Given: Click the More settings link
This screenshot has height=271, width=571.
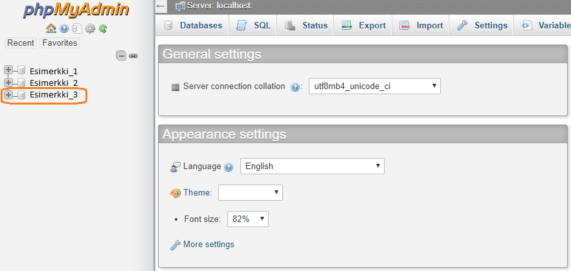Looking at the screenshot, I should pyautogui.click(x=208, y=245).
